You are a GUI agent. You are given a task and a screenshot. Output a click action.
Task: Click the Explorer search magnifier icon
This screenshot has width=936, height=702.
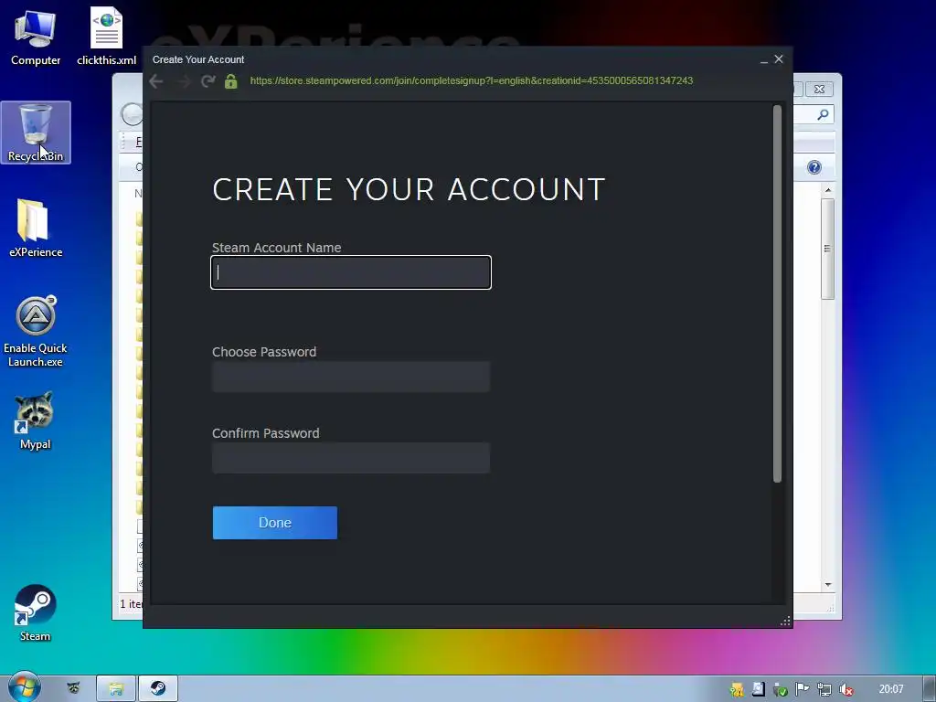(x=823, y=114)
